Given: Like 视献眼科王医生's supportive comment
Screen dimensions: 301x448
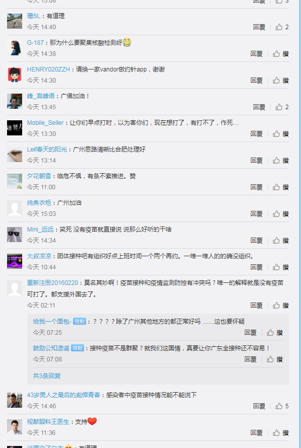Looking at the screenshot, I should tap(280, 433).
